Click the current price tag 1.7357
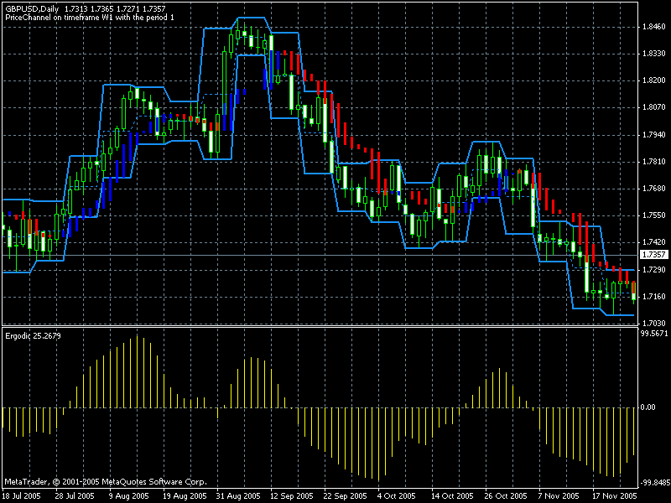 point(654,255)
